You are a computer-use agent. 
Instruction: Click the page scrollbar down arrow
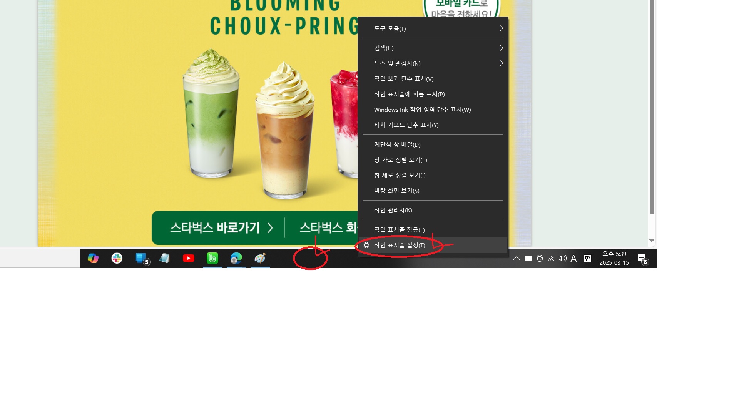pyautogui.click(x=652, y=241)
